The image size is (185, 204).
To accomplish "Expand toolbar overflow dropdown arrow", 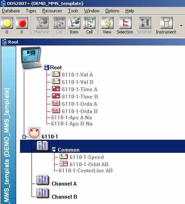I will click(x=181, y=26).
